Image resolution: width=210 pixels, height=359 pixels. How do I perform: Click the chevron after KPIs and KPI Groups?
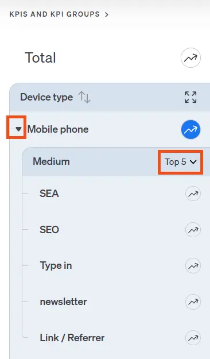[106, 15]
